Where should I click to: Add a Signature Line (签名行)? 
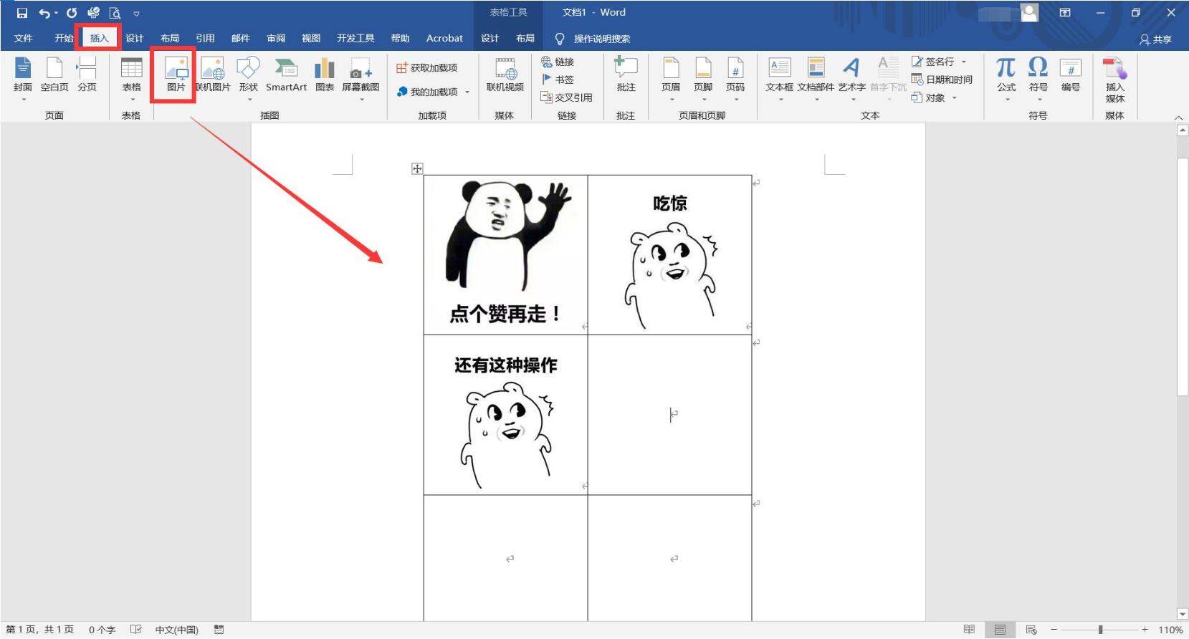click(x=939, y=62)
